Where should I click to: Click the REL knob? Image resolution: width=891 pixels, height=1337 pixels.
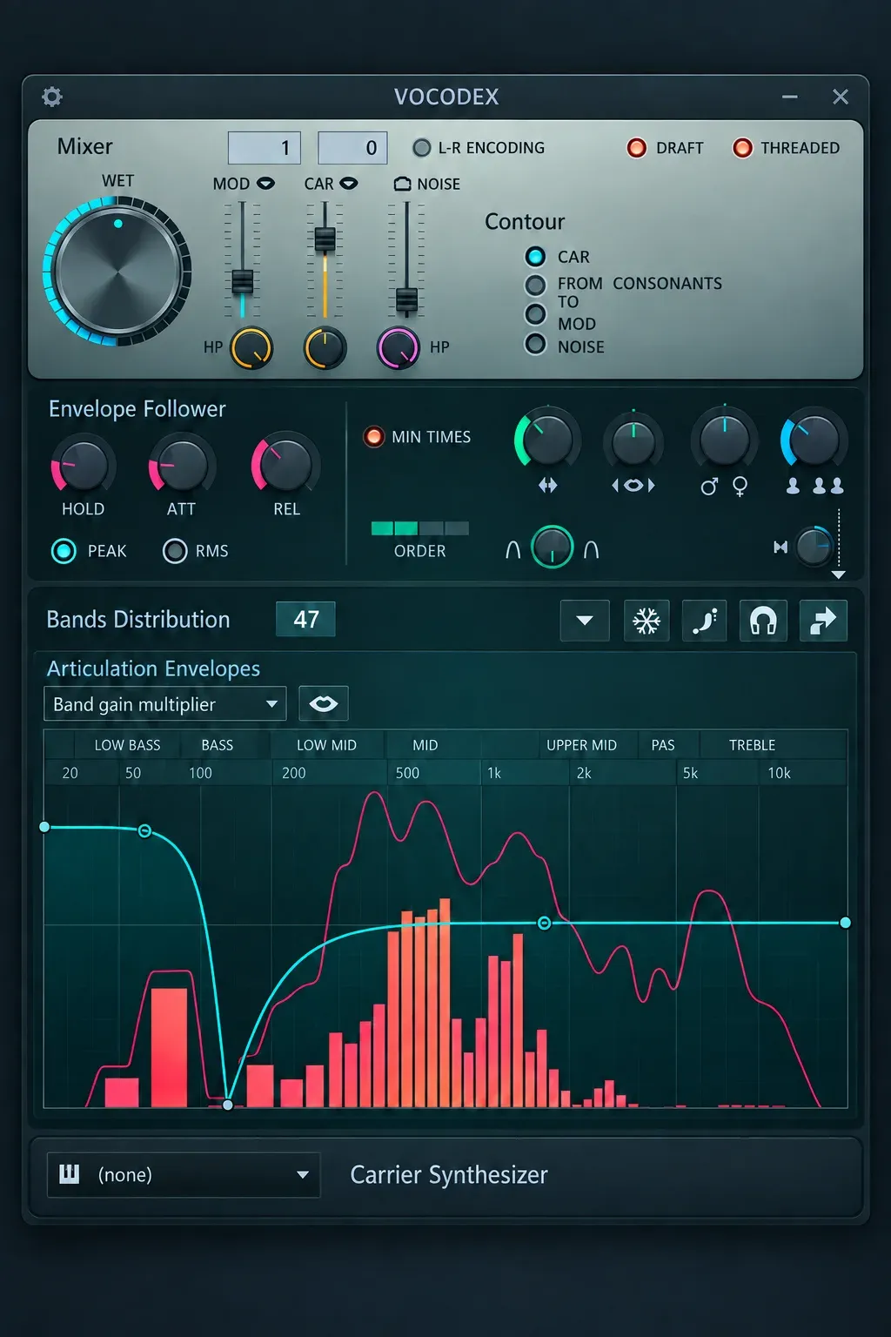286,464
